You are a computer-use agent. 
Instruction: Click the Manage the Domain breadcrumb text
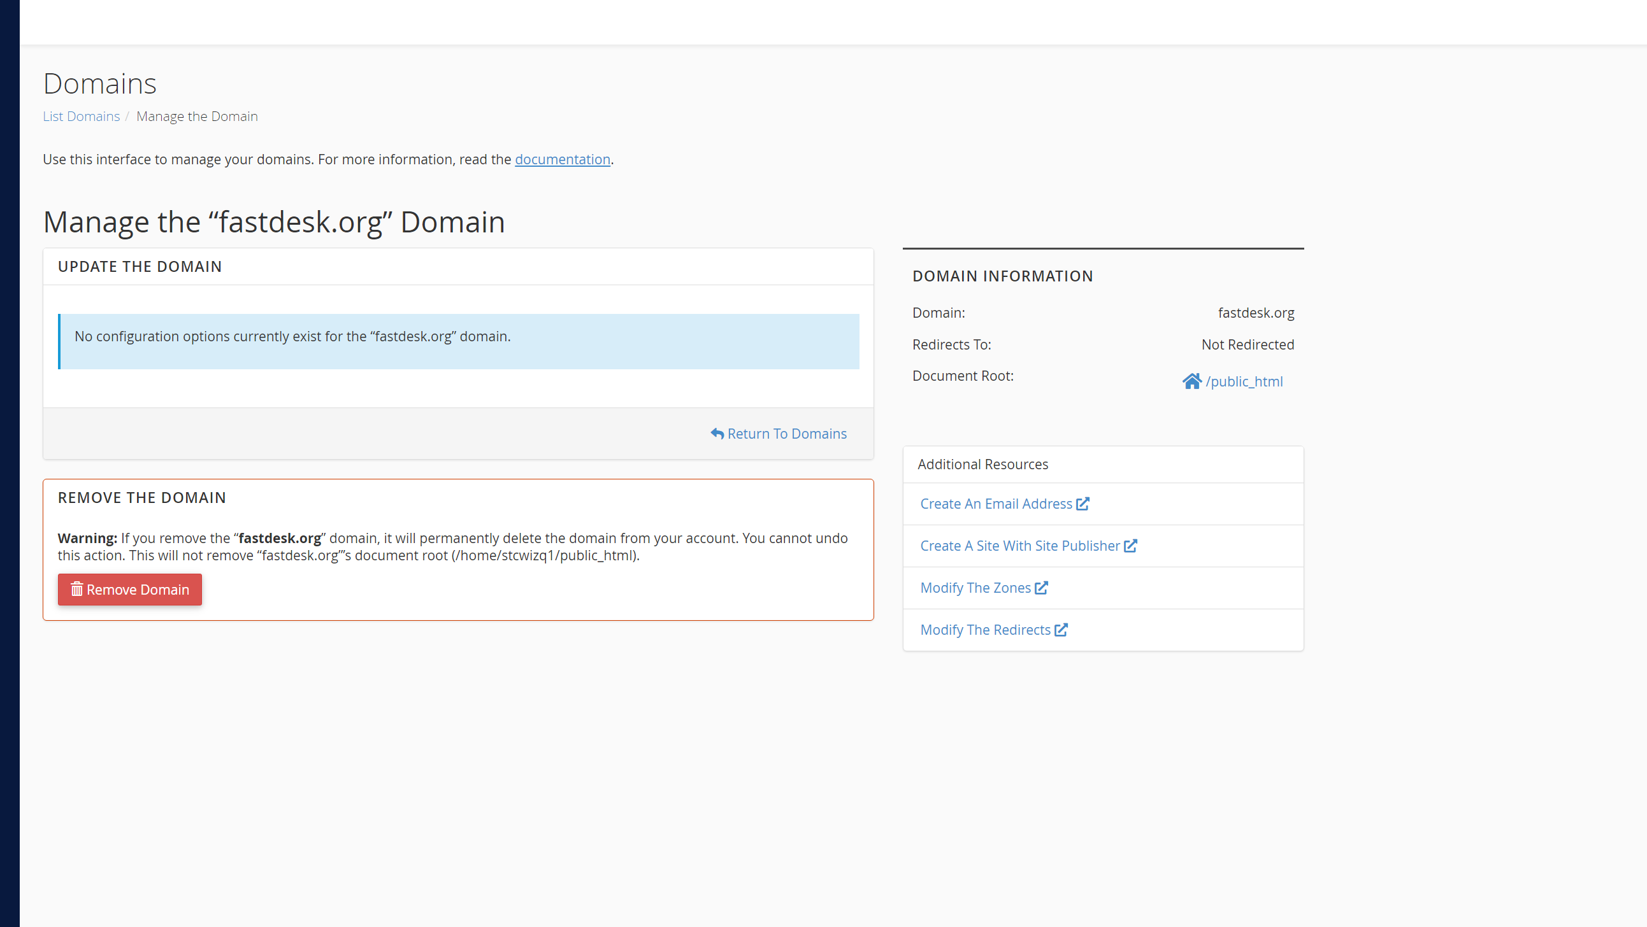pos(197,117)
